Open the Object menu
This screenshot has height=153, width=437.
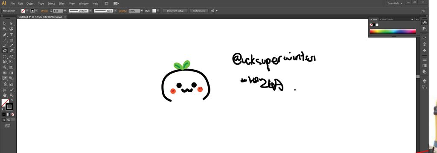click(30, 3)
